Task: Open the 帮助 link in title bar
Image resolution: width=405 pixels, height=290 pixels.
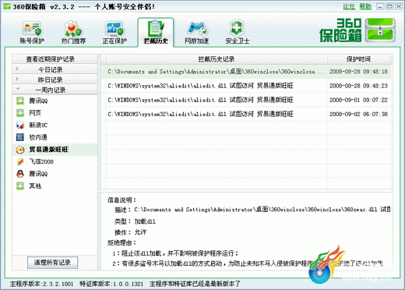Action: [x=365, y=6]
